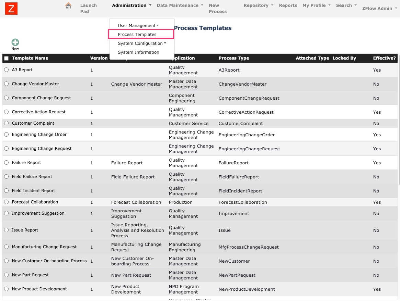
Task: Select the New Part Request radio button
Action: 7,275
